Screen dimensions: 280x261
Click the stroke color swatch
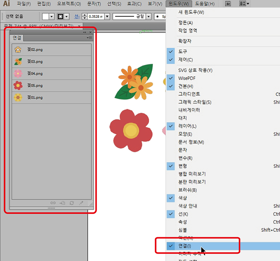tap(61, 16)
